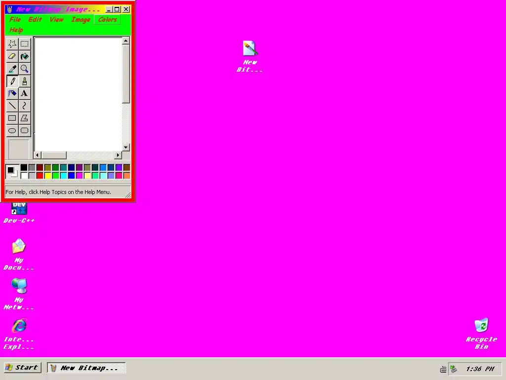This screenshot has height=380, width=506.
Task: Click the keyboard icon in the system tray
Action: (443, 369)
